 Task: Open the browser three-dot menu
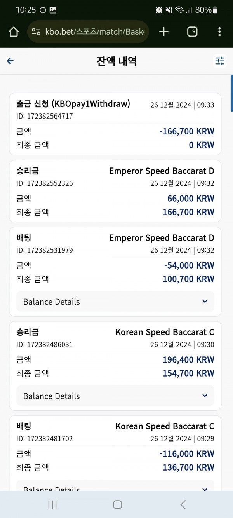pos(219,31)
